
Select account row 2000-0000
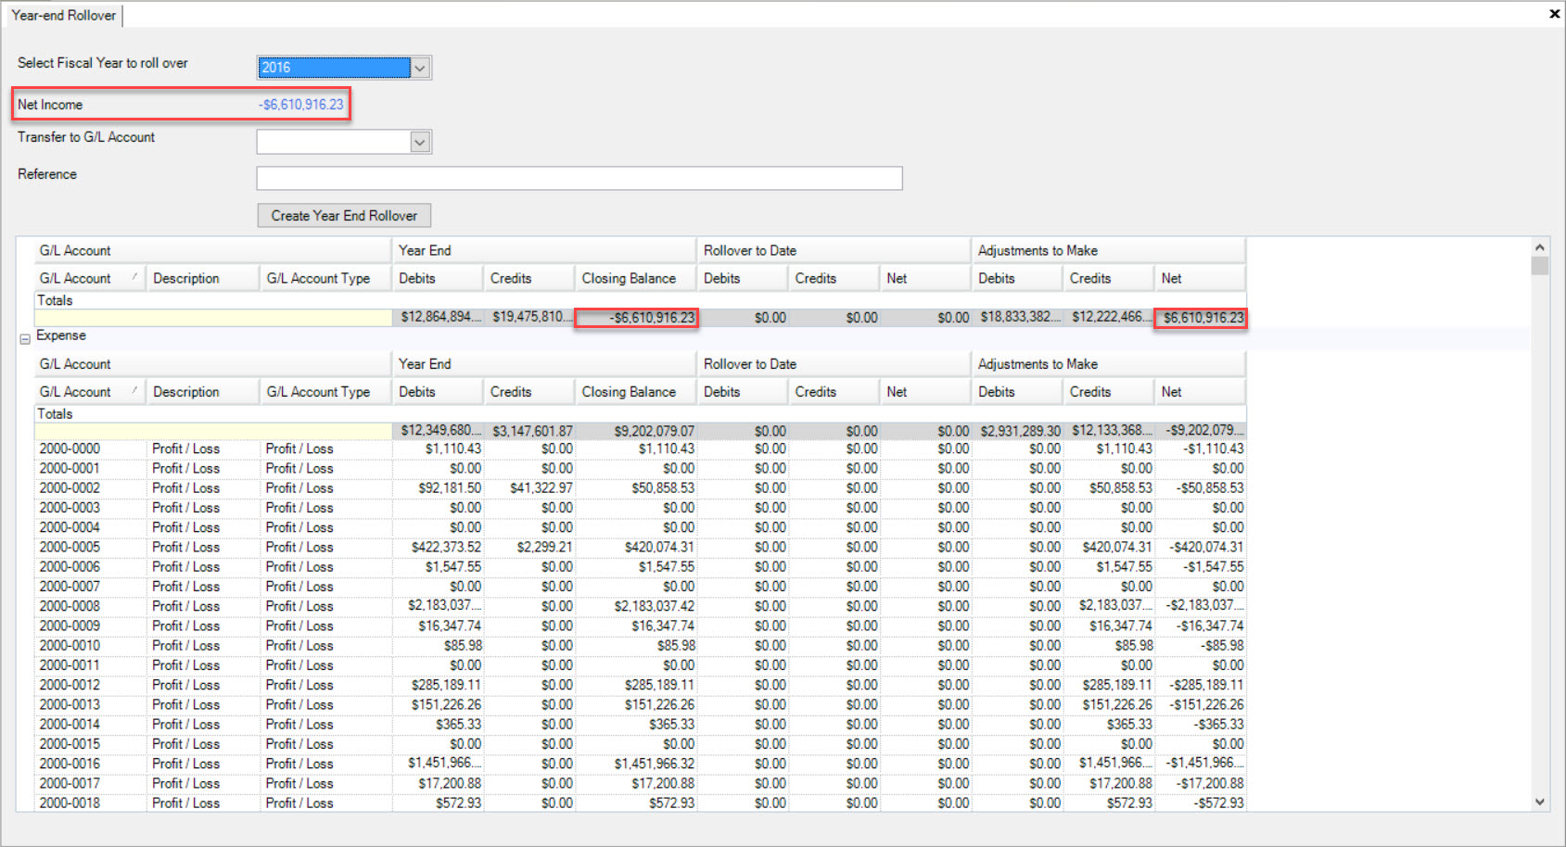click(640, 449)
